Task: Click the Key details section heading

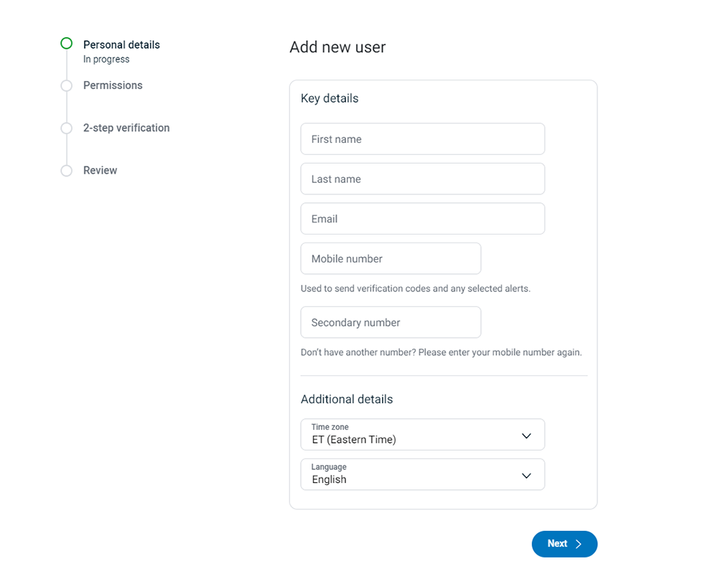Action: tap(330, 98)
